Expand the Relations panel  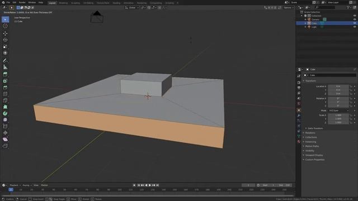click(x=309, y=133)
